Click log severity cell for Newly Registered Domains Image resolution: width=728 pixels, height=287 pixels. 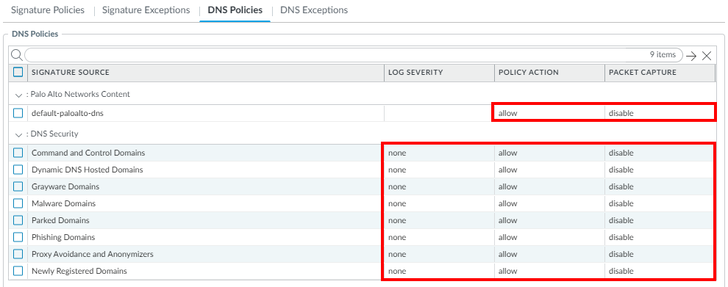[439, 271]
